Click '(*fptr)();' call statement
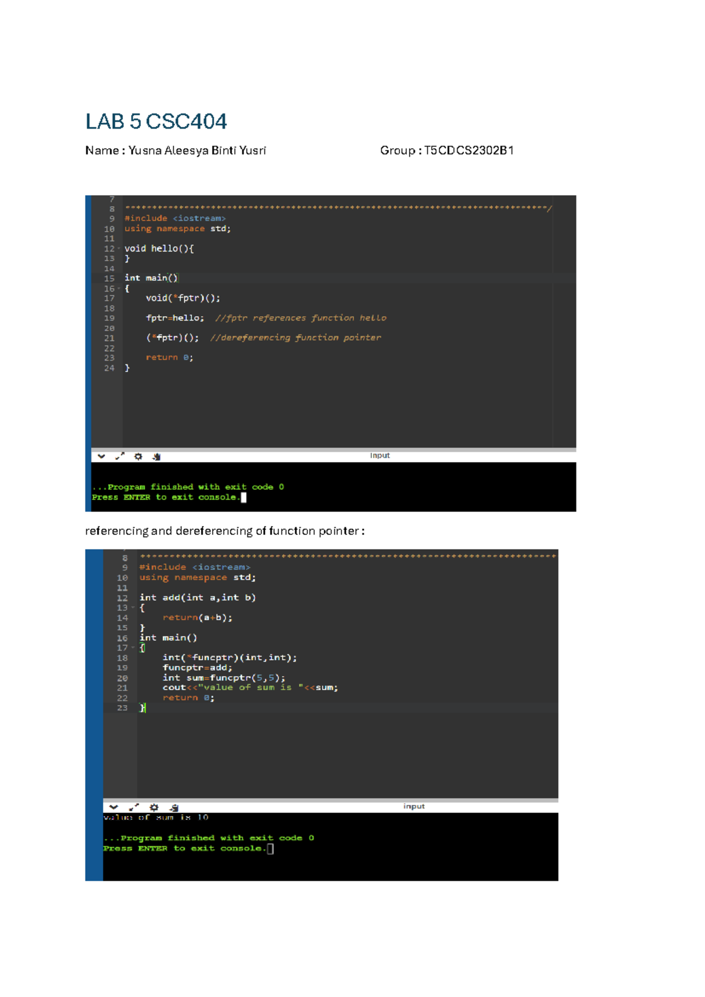 [173, 338]
